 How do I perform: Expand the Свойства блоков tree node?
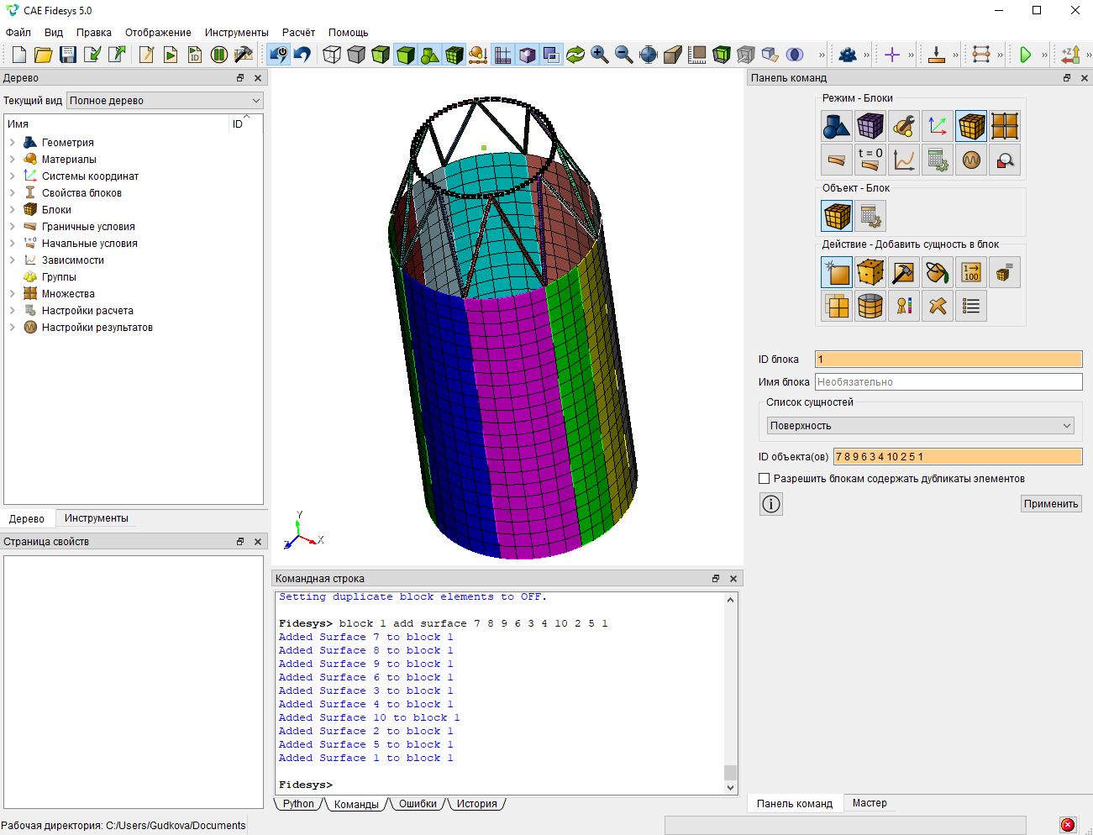click(x=13, y=193)
